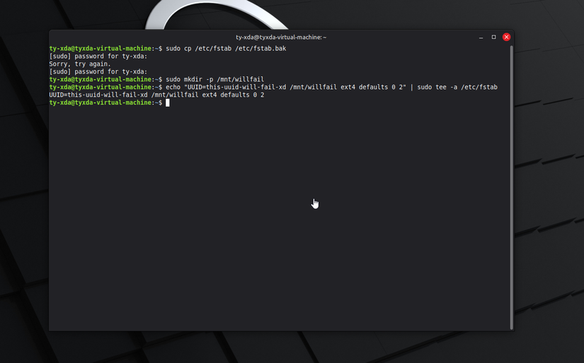Maximize the terminal window

493,37
